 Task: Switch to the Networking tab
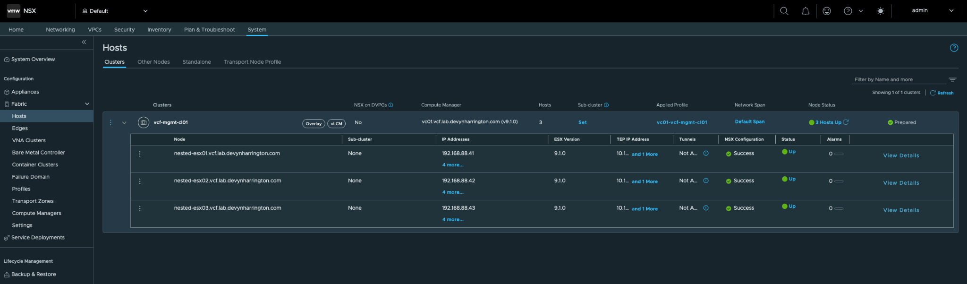[x=60, y=30]
